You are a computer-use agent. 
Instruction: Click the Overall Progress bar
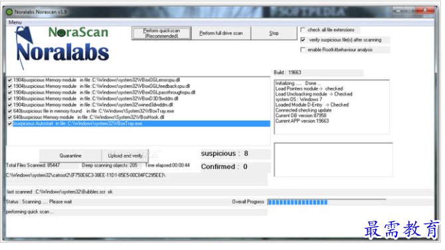click(327, 202)
